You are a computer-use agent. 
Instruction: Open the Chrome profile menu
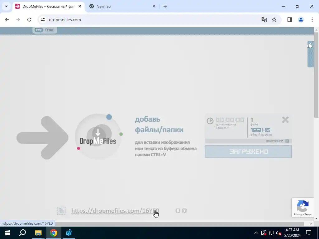pos(301,20)
